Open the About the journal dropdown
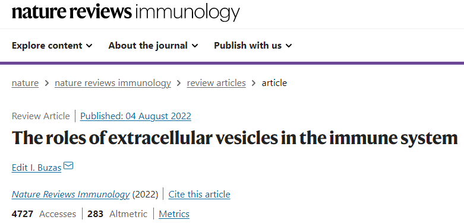This screenshot has height=223, width=464. tap(153, 46)
